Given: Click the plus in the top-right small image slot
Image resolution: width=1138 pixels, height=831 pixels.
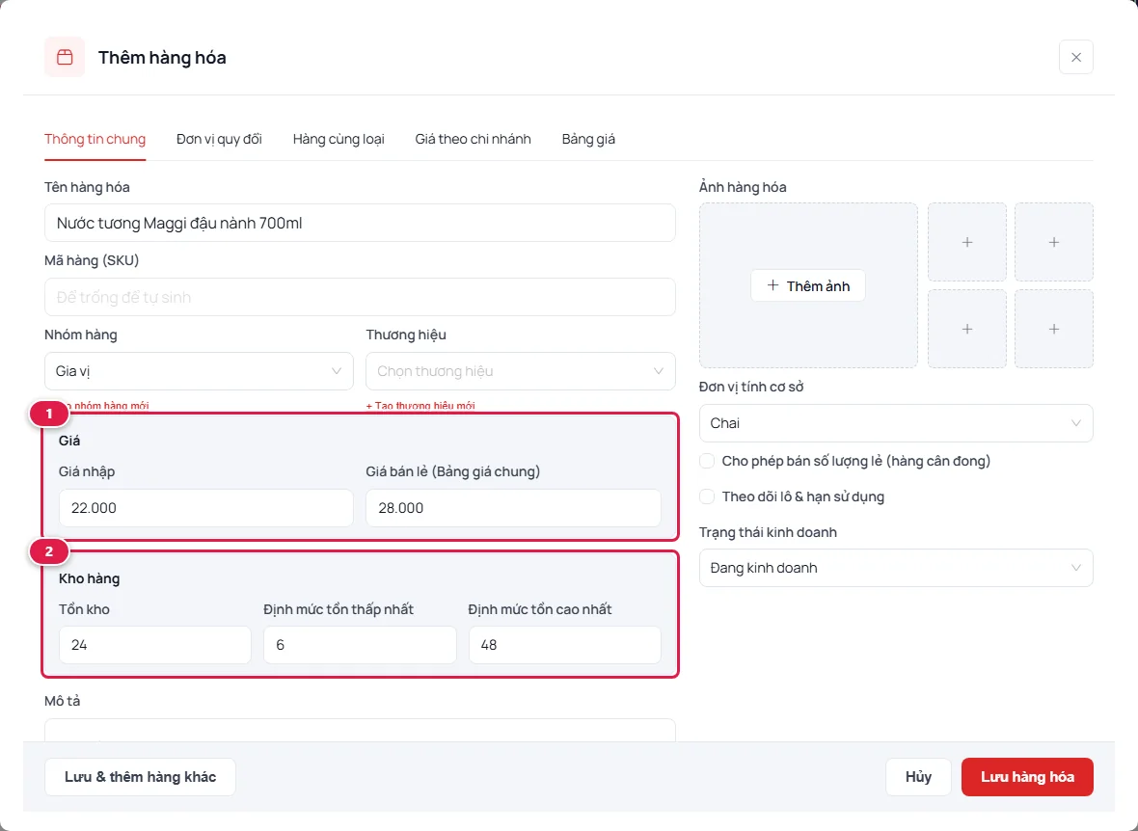Looking at the screenshot, I should tap(1054, 242).
